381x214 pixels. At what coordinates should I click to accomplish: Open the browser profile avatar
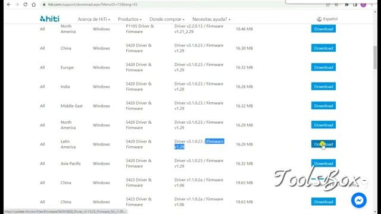(363, 5)
